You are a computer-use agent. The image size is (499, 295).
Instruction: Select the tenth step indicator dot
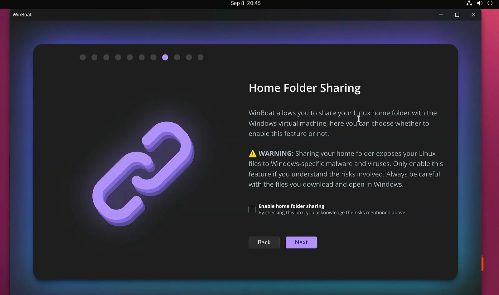189,57
